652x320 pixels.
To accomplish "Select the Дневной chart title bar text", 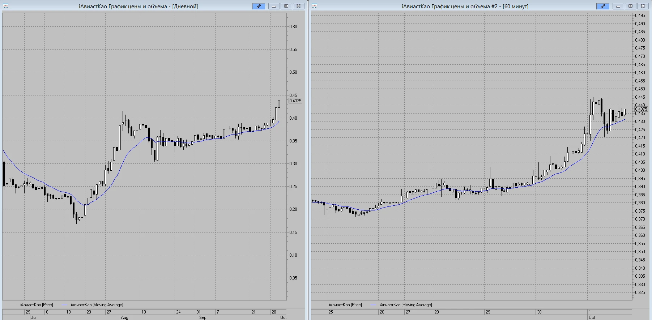I will coord(138,7).
